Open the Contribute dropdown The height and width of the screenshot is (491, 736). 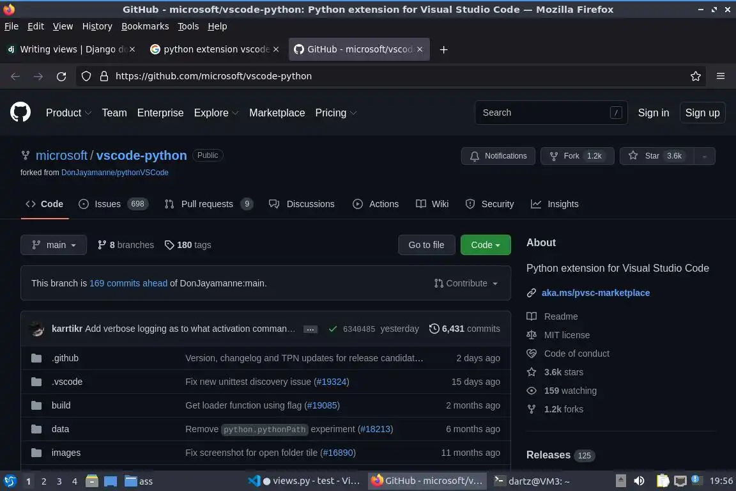466,283
